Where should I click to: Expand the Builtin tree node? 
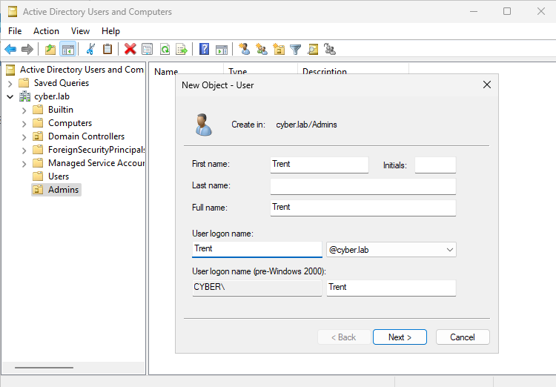point(24,110)
